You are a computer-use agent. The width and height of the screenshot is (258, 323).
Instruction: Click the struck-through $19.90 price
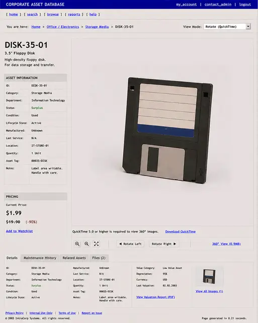click(x=13, y=222)
